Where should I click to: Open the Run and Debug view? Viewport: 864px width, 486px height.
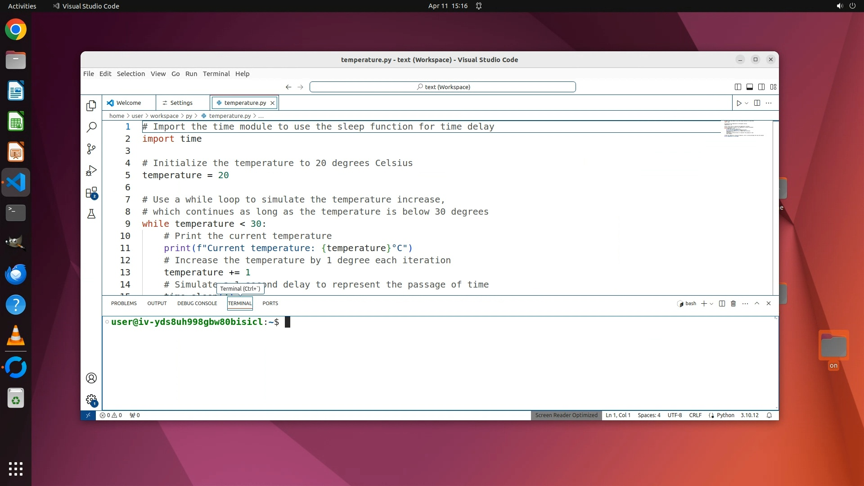[91, 171]
